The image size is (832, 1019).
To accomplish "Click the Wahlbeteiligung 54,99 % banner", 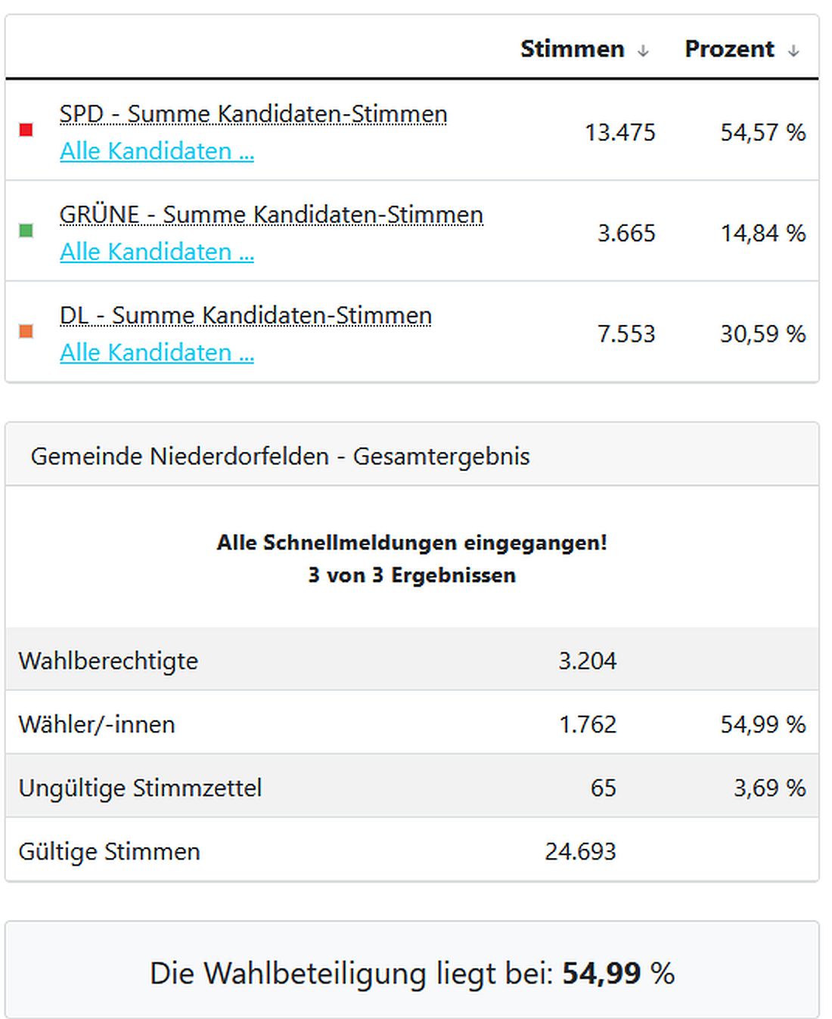I will [415, 974].
